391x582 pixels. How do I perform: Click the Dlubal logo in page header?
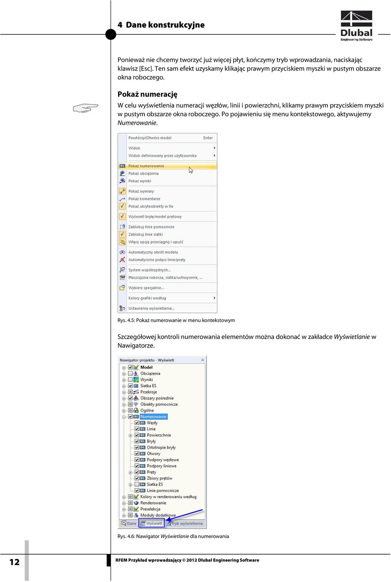(356, 26)
